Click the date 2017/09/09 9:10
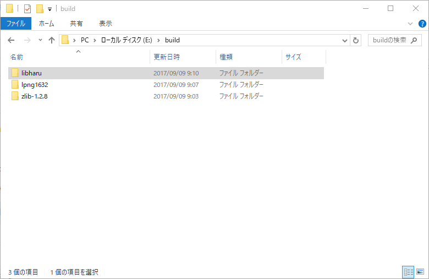 click(x=176, y=73)
